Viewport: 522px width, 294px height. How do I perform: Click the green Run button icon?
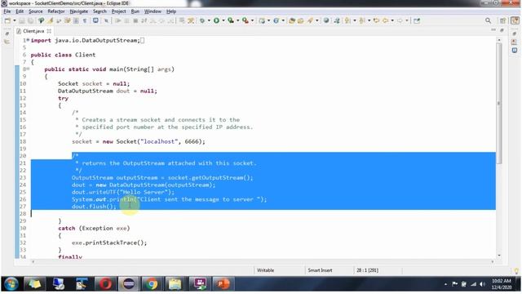pyautogui.click(x=216, y=20)
